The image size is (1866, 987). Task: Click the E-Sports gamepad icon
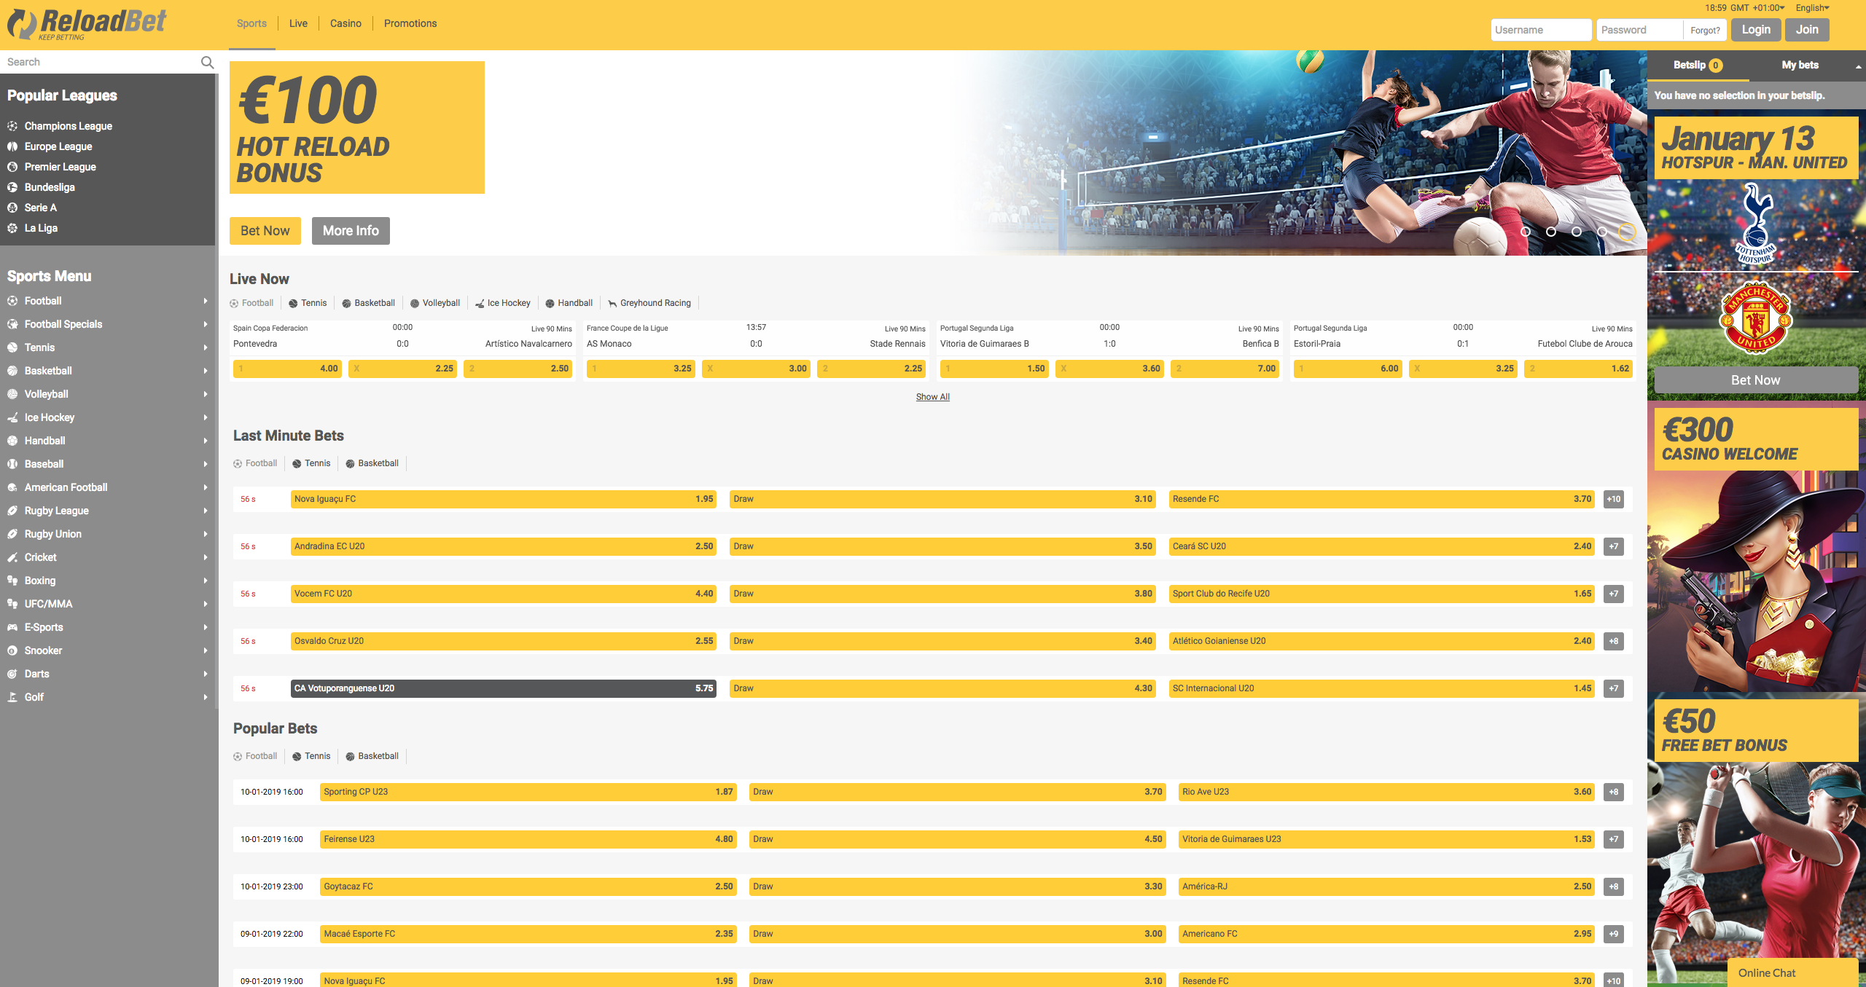12,627
